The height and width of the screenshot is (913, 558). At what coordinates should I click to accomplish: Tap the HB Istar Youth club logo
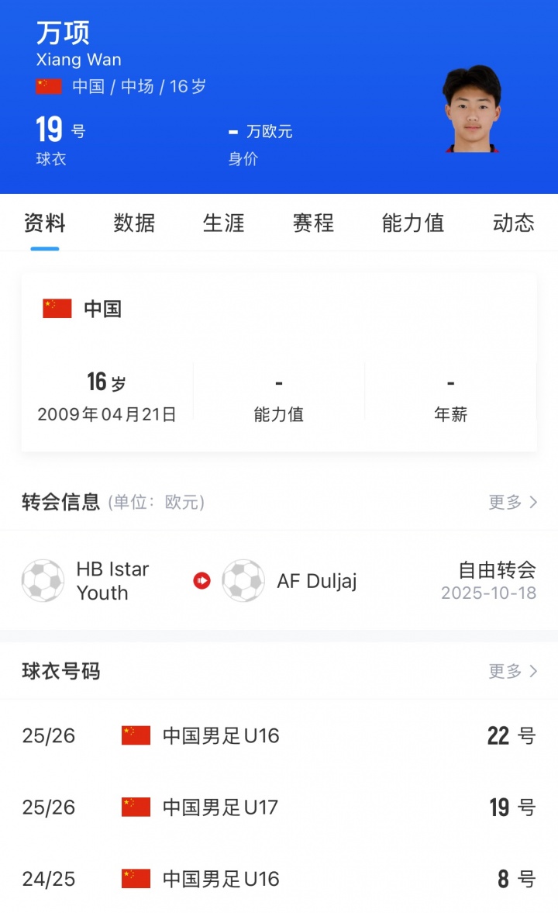(x=43, y=581)
